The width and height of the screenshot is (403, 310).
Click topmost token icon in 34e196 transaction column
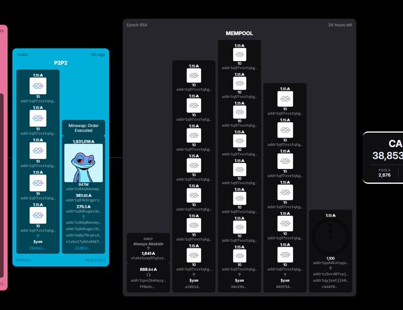click(240, 55)
